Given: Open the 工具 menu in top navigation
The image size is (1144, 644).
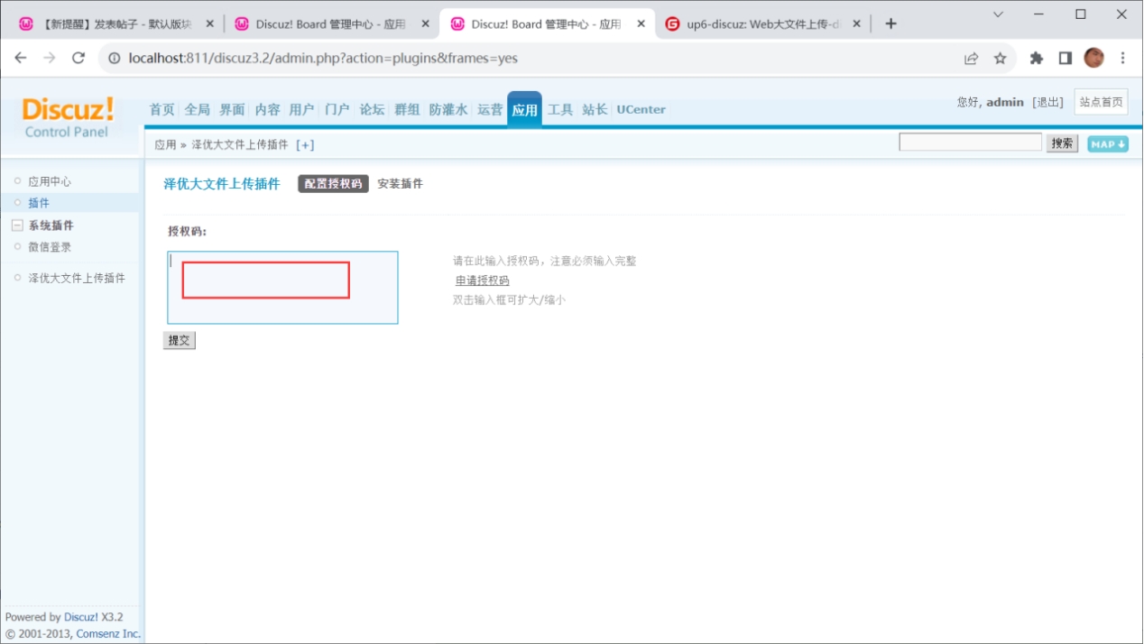Looking at the screenshot, I should (x=560, y=109).
